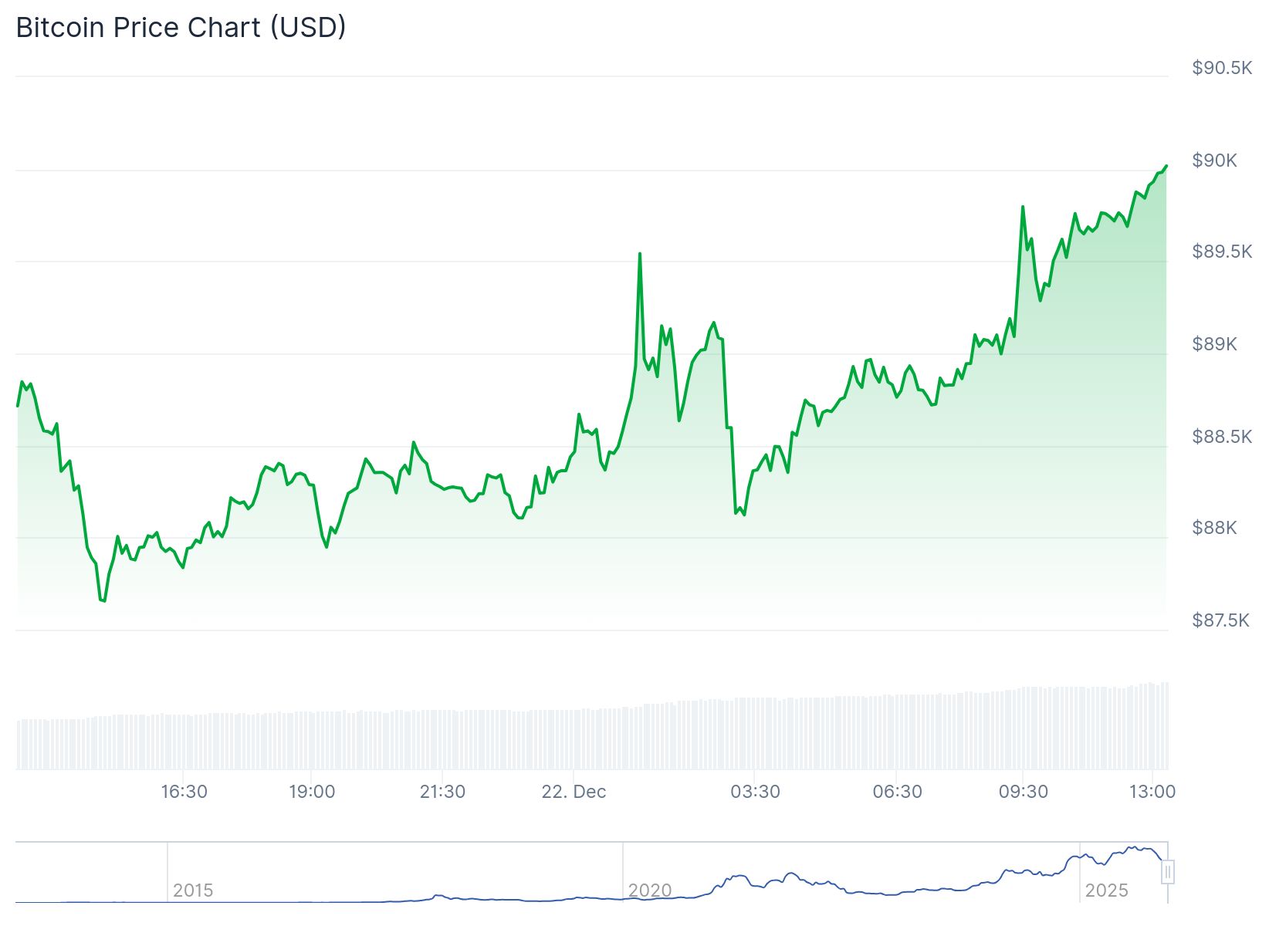
Task: Click the navigator range handle icon
Action: click(1168, 872)
